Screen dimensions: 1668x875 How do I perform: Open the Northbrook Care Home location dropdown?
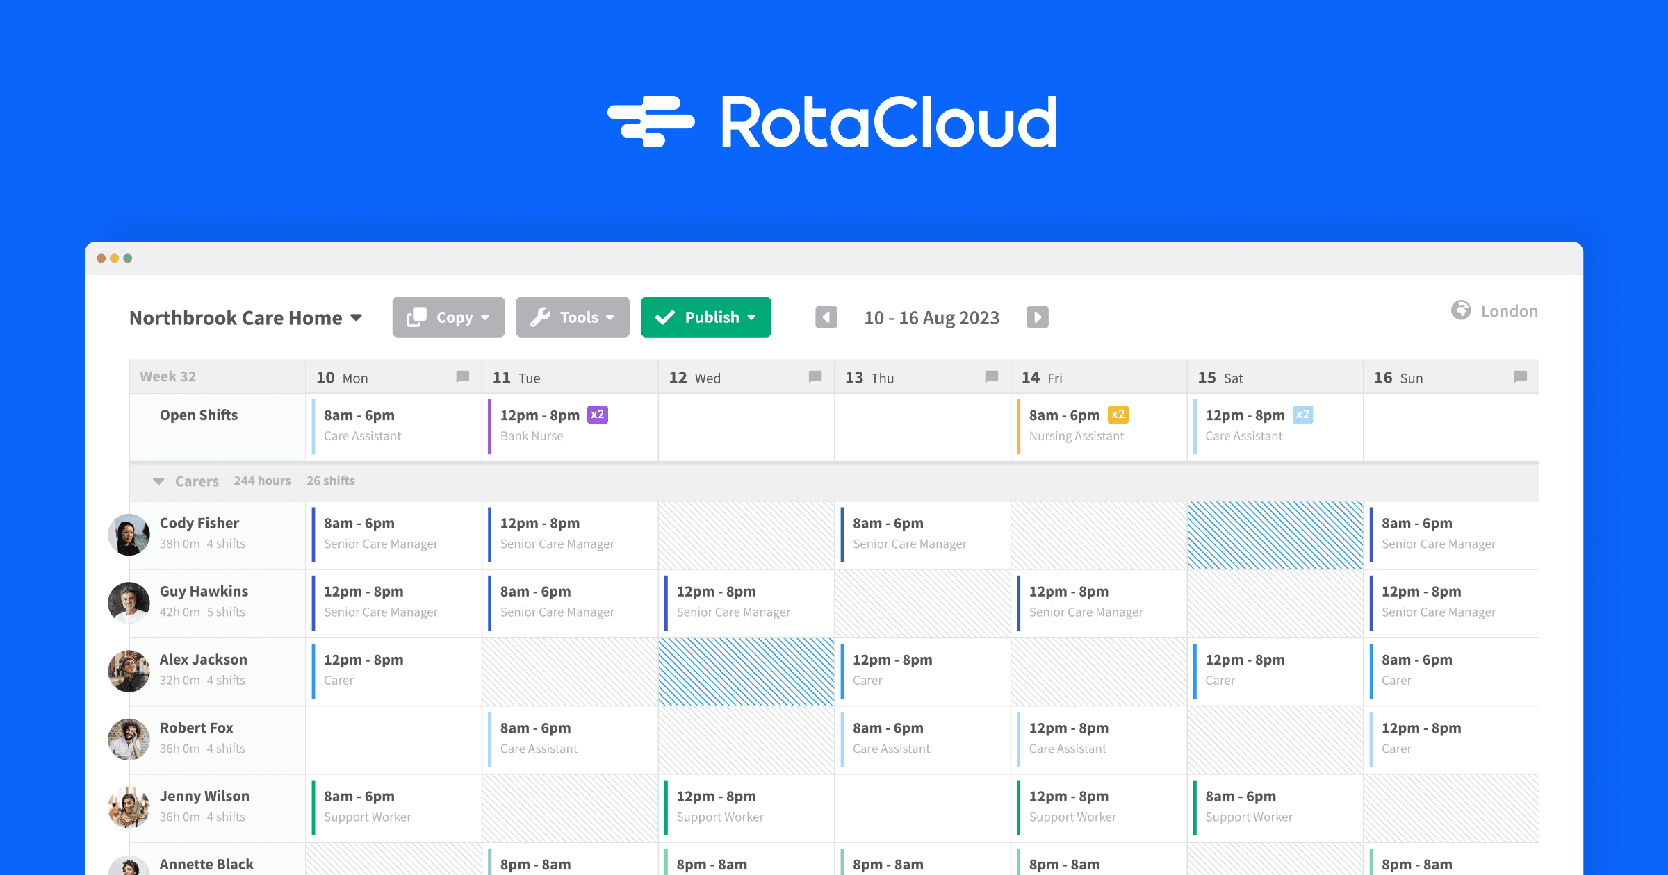coord(246,318)
